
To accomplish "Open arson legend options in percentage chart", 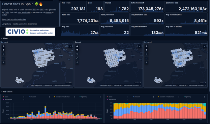I will [x=128, y=97].
